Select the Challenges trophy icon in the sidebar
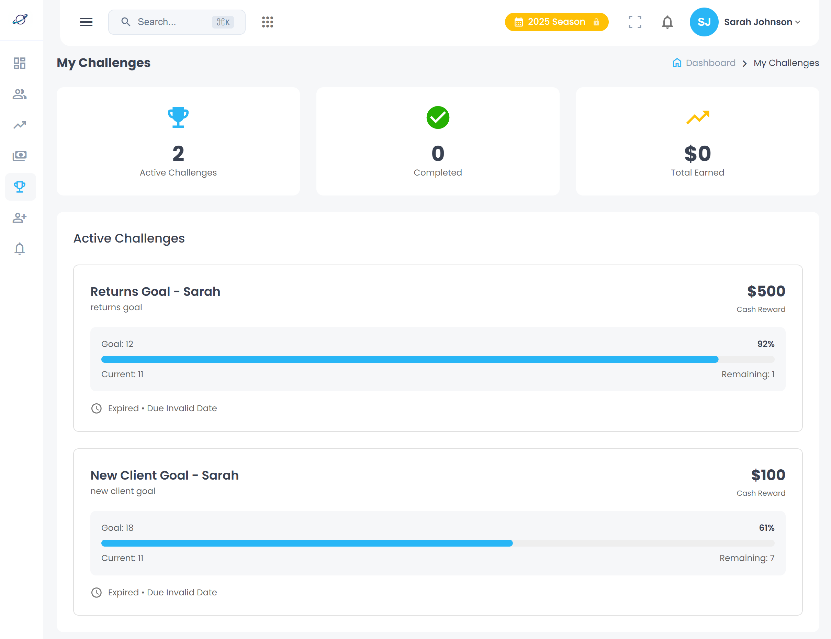831x639 pixels. 20,187
